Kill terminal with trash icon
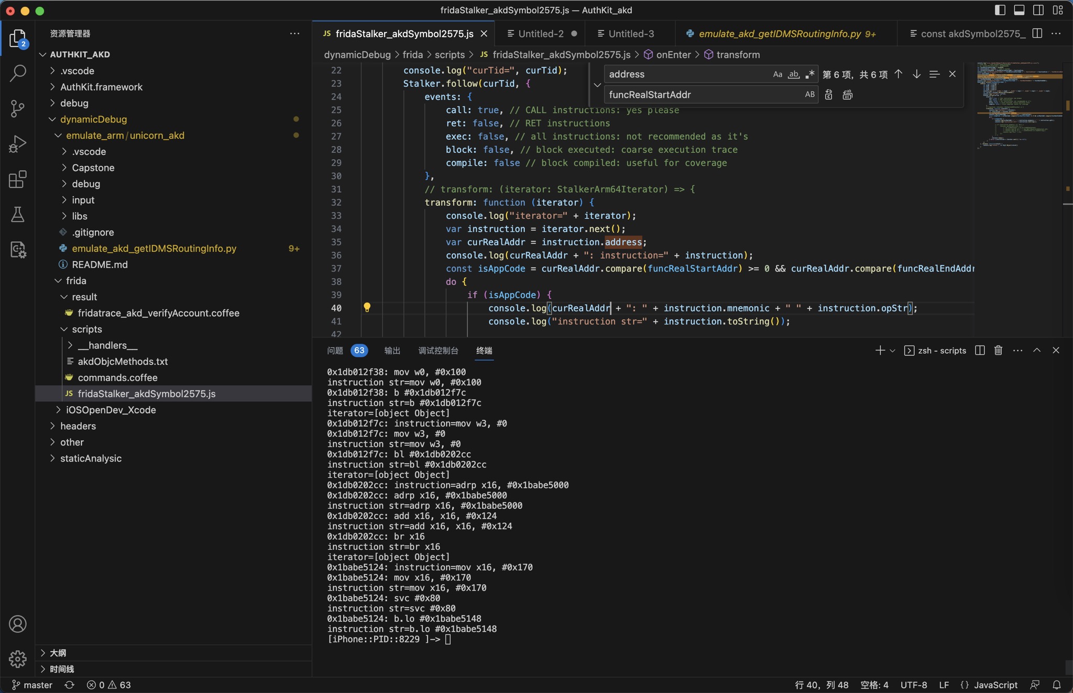Screen dimensions: 1073x693 (998, 350)
